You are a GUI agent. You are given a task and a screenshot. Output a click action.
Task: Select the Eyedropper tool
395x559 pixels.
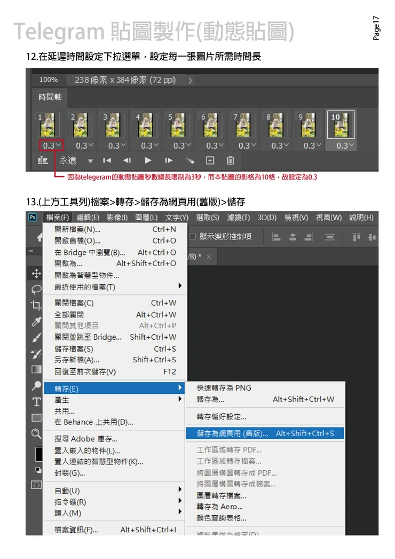point(36,321)
